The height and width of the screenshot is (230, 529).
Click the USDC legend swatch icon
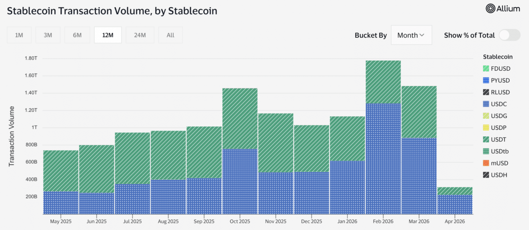pos(486,104)
